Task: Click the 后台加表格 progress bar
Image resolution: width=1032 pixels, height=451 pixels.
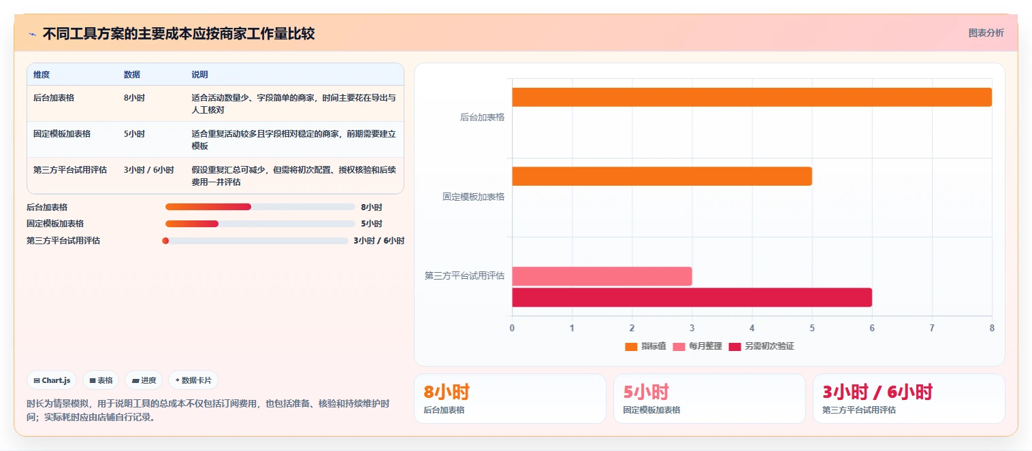Action: (260, 207)
